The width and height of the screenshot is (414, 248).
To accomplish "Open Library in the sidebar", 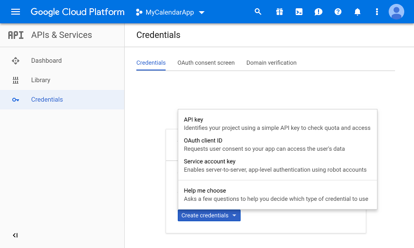I will point(62,80).
